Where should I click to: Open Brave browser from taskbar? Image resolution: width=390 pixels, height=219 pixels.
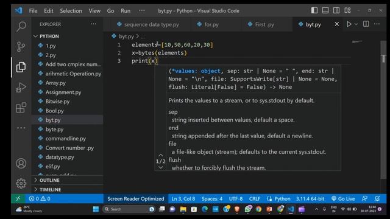(x=237, y=209)
